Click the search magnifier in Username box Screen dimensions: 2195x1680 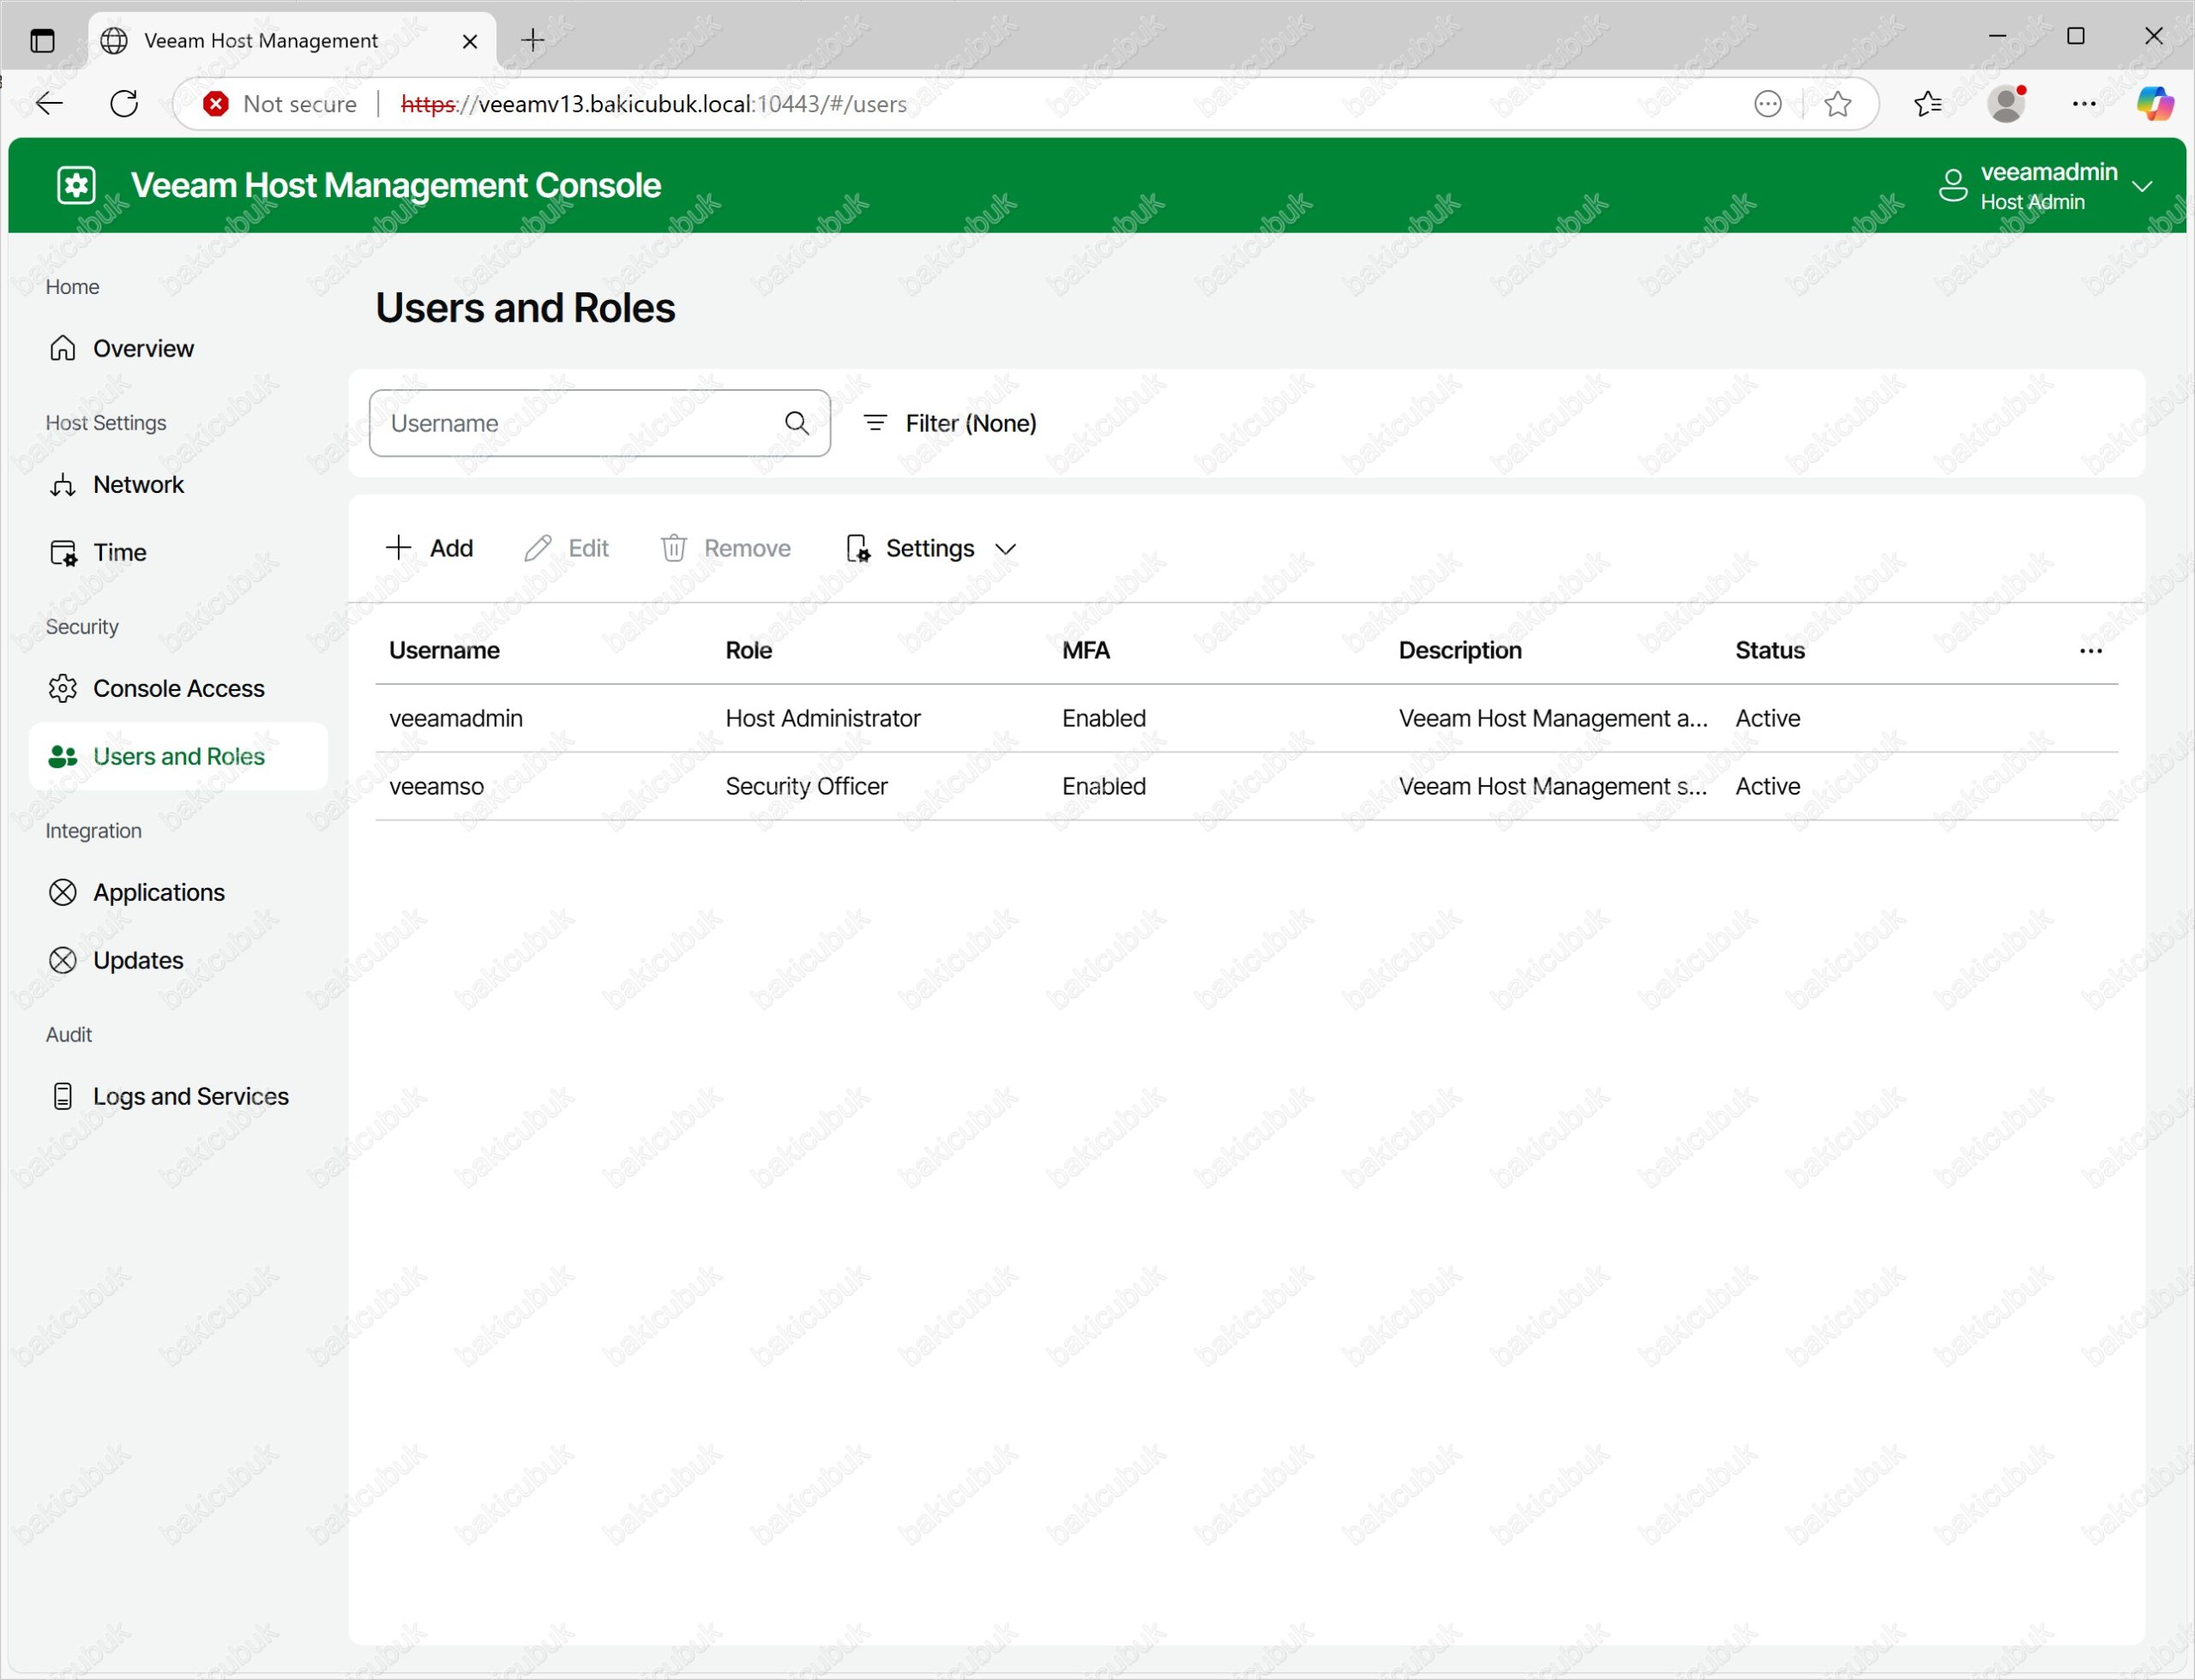pos(797,423)
